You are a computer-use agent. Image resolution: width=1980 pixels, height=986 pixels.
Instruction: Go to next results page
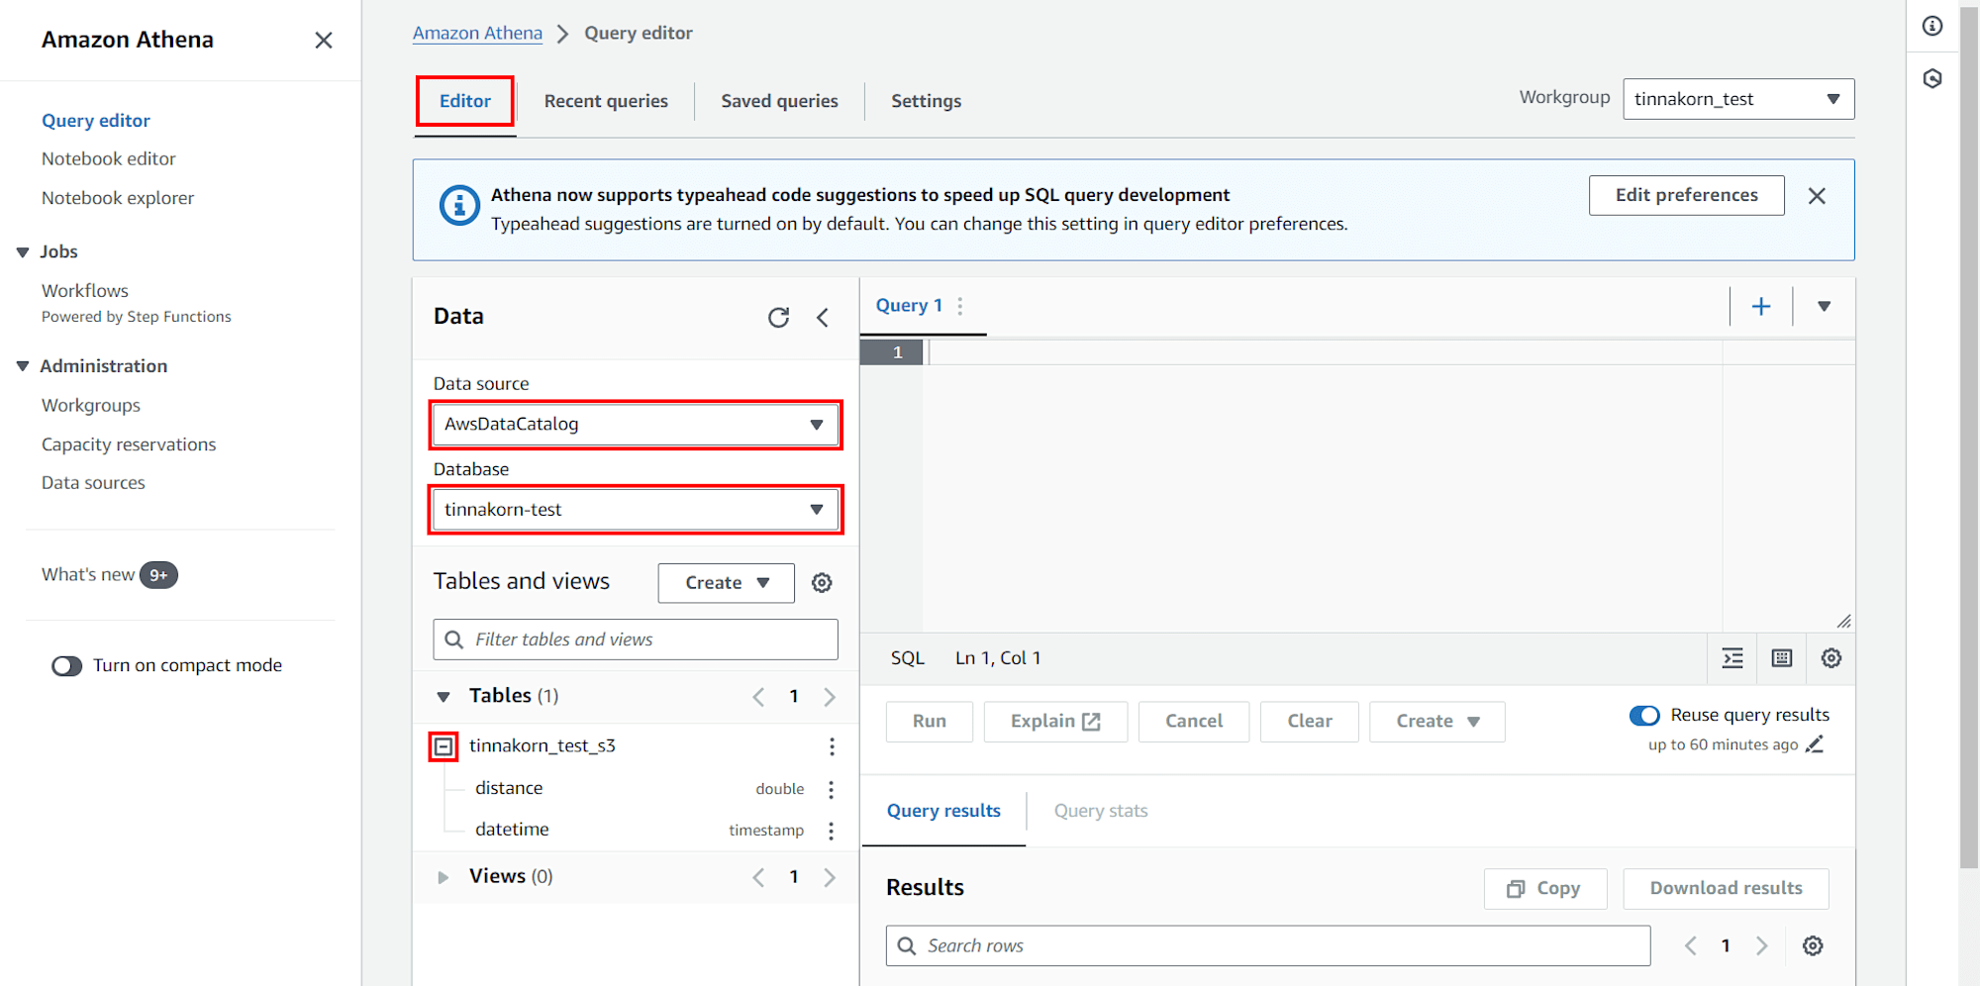click(1762, 946)
